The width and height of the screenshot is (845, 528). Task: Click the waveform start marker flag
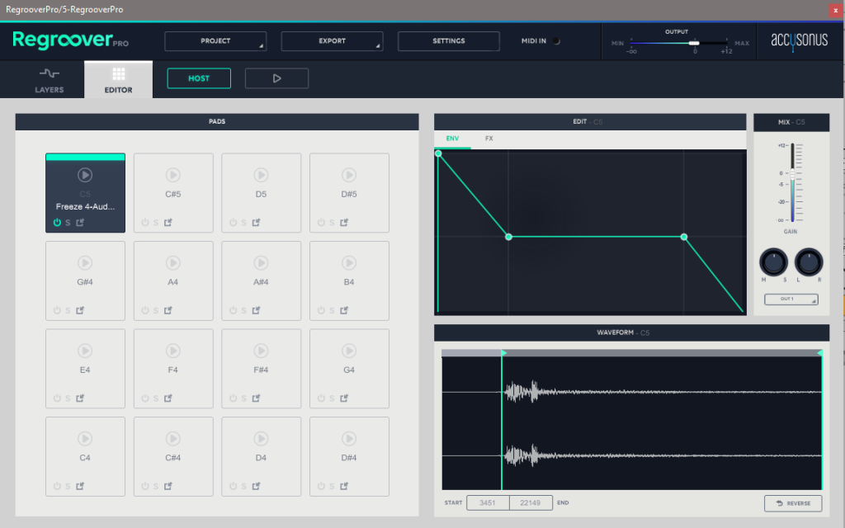(504, 353)
